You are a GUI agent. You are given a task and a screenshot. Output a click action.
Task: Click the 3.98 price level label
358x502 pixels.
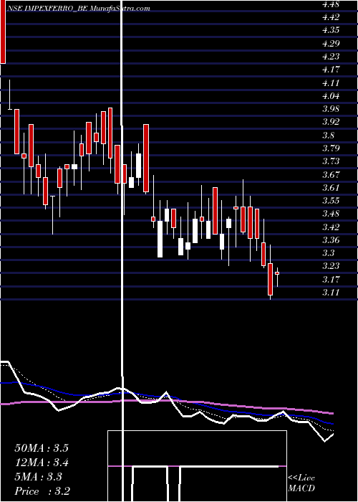[x=331, y=109]
